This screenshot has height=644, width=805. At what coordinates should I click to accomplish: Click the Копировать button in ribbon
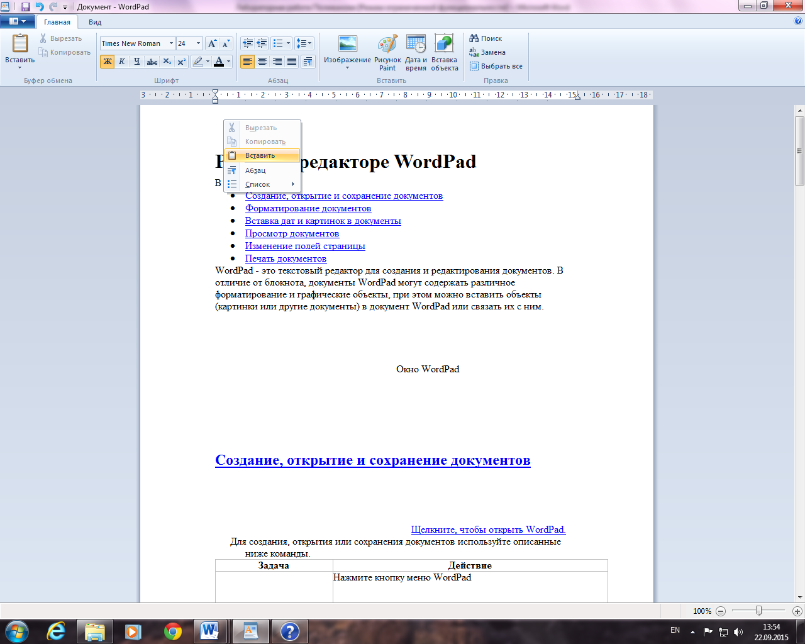[64, 52]
